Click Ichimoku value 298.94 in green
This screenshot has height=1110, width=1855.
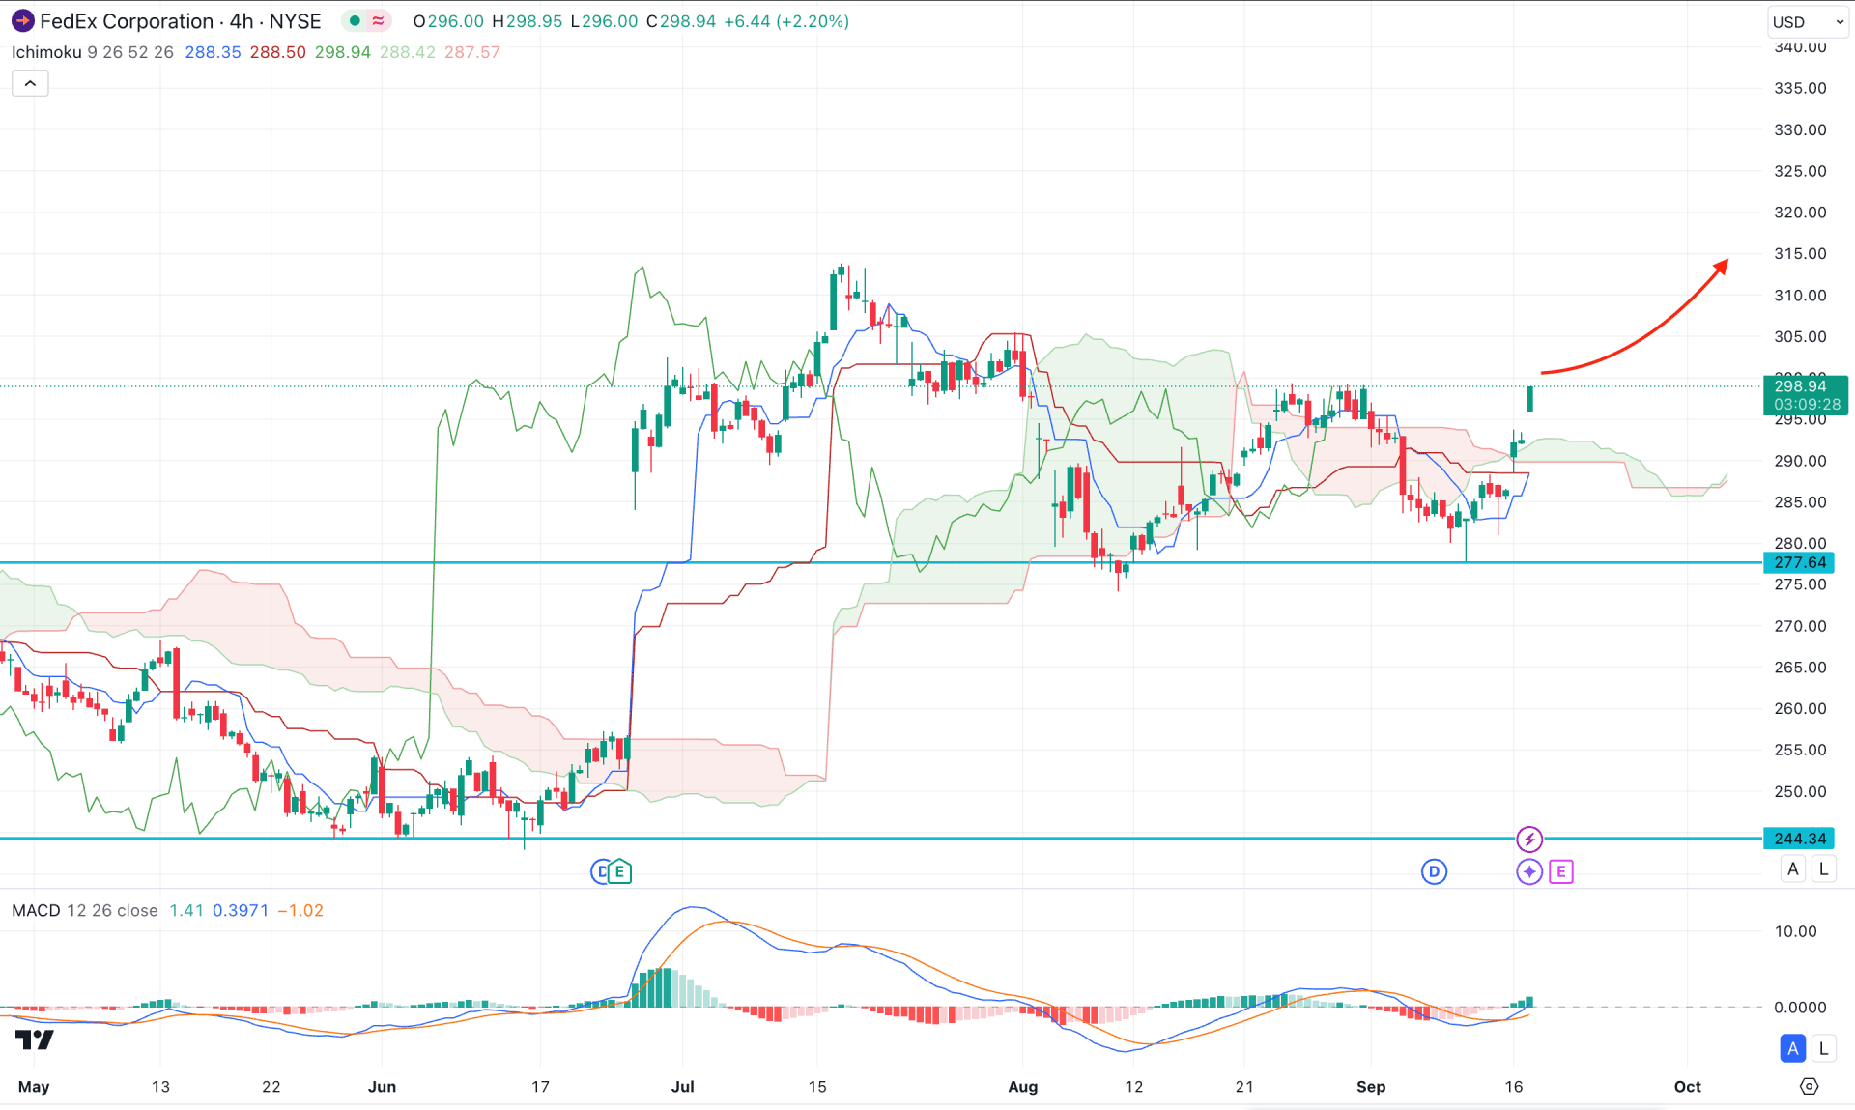(x=343, y=52)
